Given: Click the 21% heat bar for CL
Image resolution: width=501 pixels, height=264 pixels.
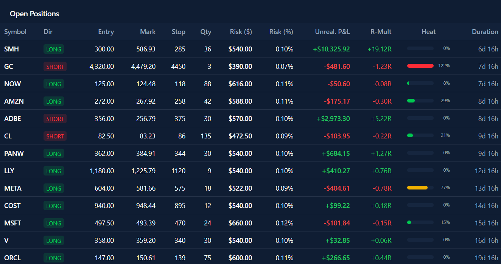Looking at the screenshot, I should pyautogui.click(x=420, y=135).
